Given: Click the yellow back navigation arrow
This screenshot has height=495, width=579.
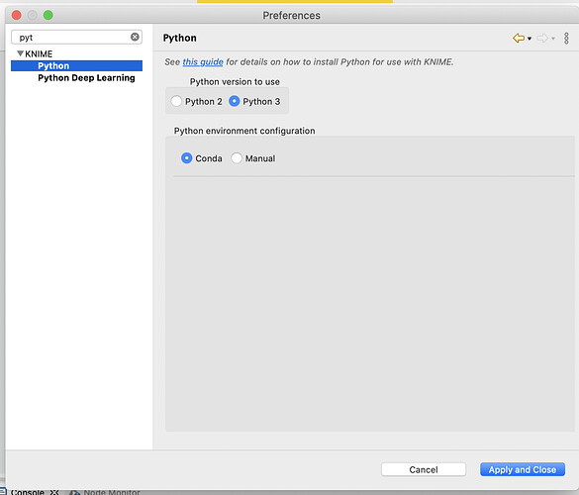Looking at the screenshot, I should pyautogui.click(x=519, y=38).
